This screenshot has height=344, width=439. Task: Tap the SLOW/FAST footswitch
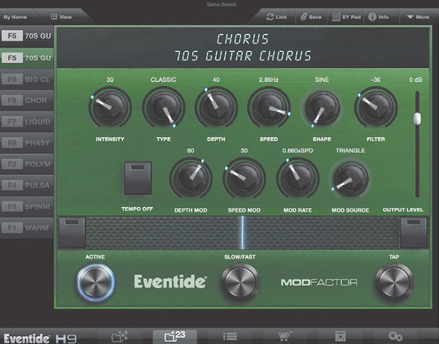[x=240, y=282]
